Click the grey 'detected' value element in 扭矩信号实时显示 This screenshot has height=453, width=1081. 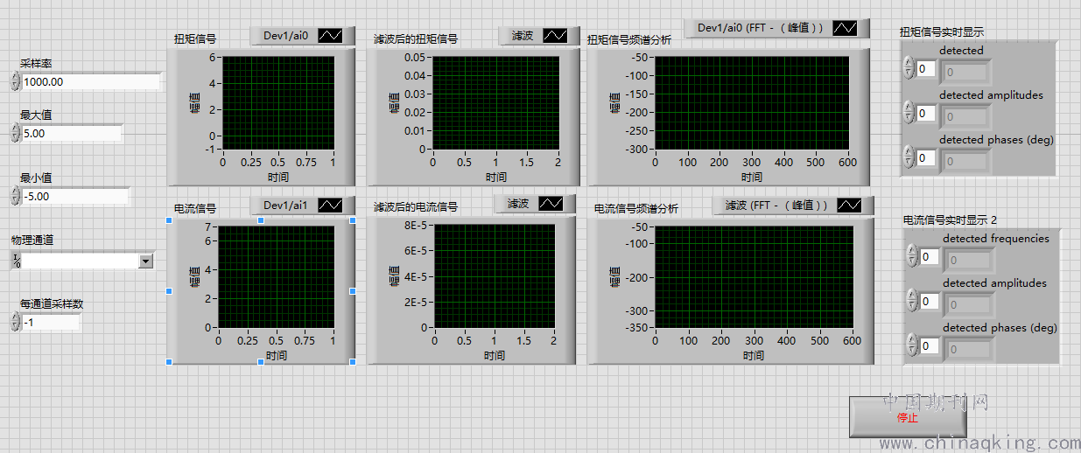(966, 71)
